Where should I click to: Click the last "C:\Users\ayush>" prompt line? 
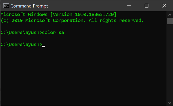(21, 44)
